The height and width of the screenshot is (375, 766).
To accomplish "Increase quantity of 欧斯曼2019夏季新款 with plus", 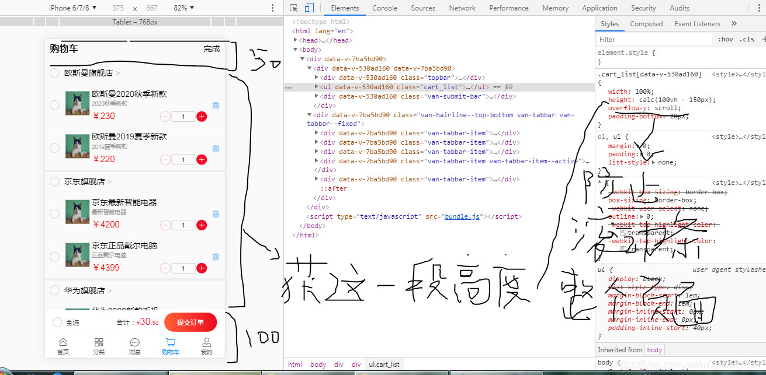I will tap(202, 160).
